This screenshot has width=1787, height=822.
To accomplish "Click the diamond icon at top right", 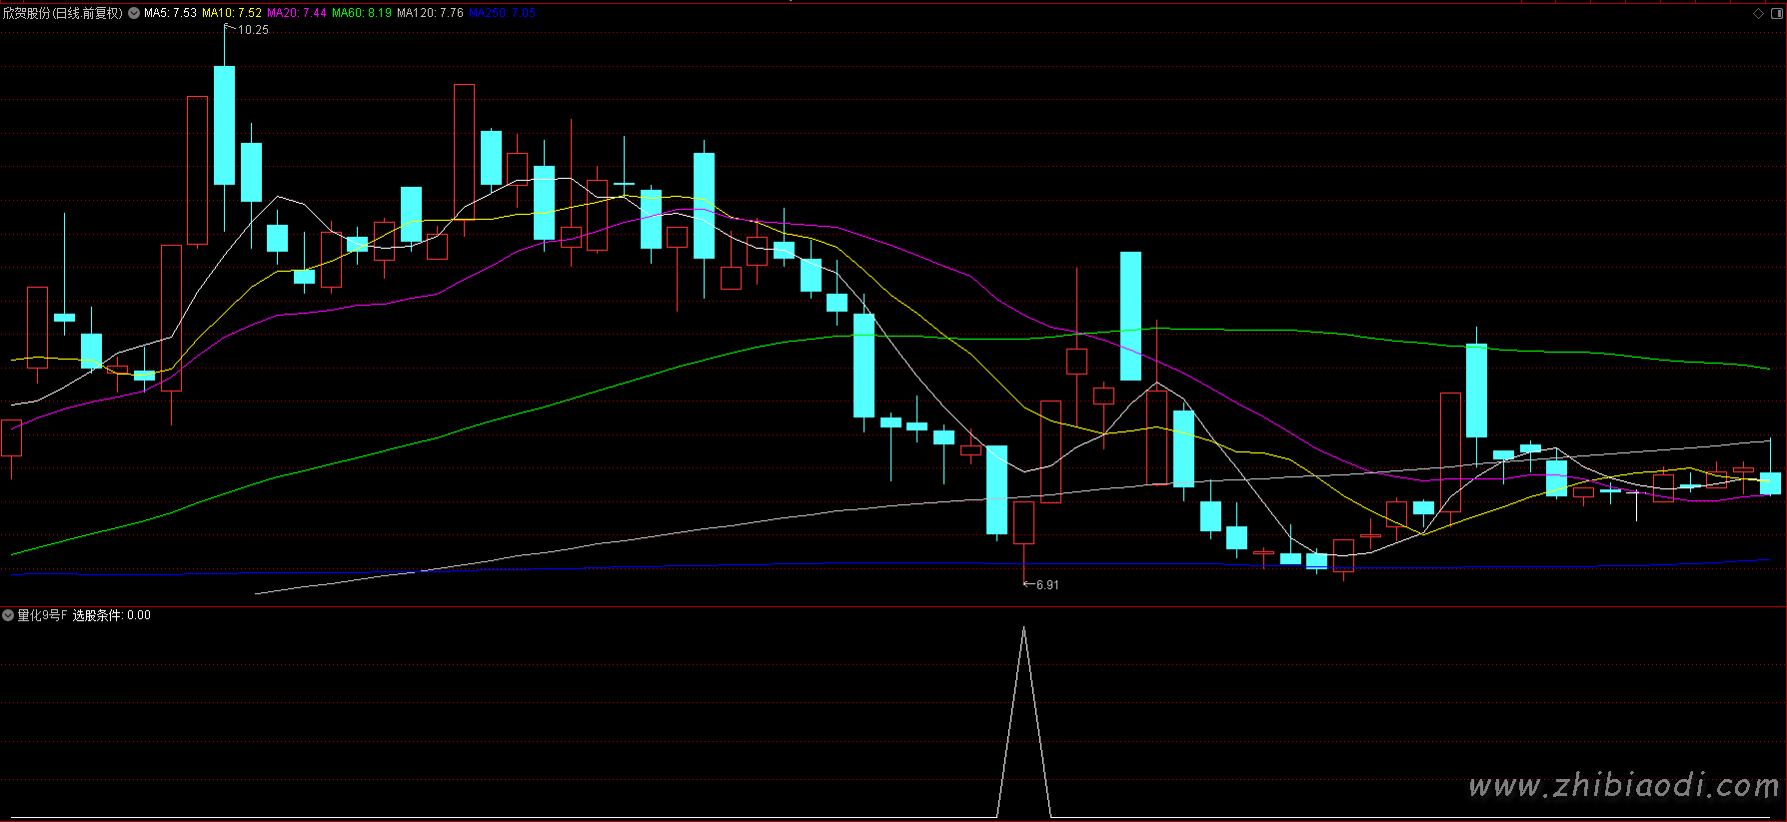I will pos(1759,13).
